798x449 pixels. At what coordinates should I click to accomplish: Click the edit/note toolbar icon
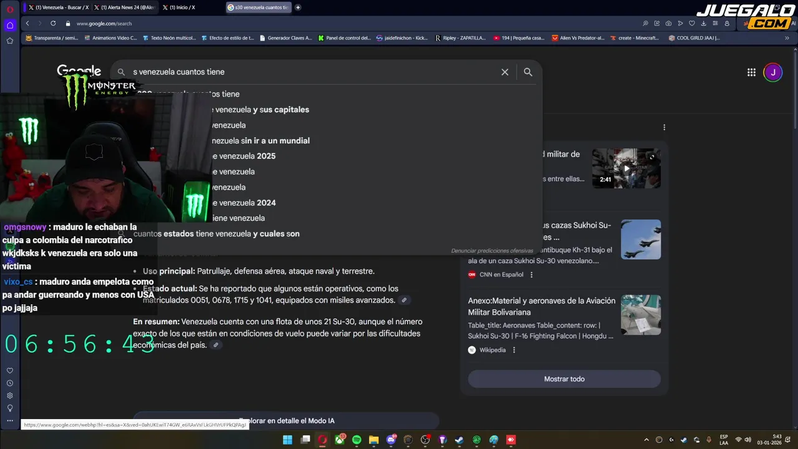pyautogui.click(x=656, y=23)
